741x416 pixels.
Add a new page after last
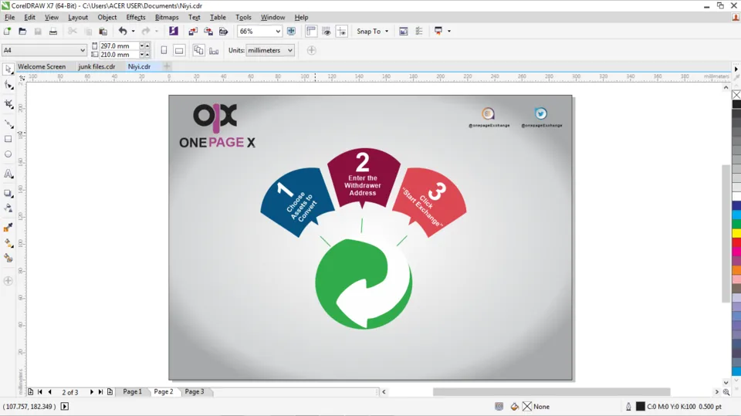(110, 392)
